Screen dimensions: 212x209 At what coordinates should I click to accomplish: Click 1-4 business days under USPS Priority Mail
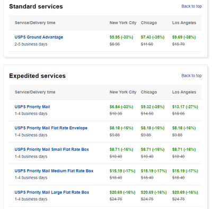pyautogui.click(x=31, y=114)
